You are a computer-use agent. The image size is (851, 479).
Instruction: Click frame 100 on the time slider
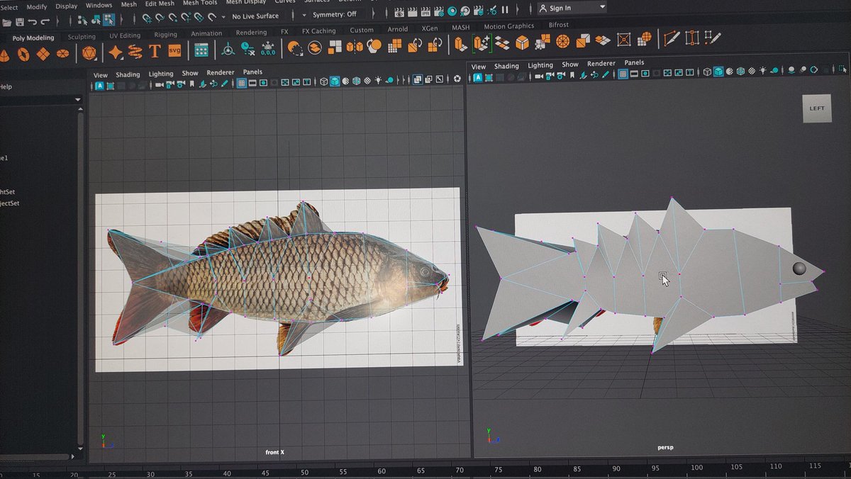696,467
